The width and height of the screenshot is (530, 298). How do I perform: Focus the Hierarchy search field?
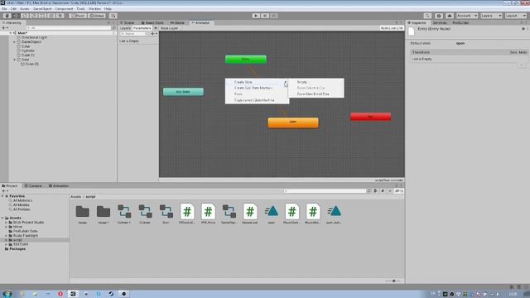click(x=69, y=28)
